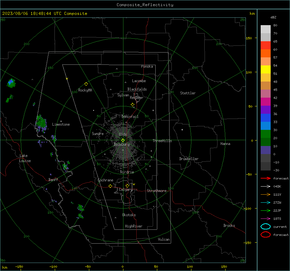Click the Stettler town label
Image resolution: width=290 pixels, height=271 pixels.
(x=188, y=93)
